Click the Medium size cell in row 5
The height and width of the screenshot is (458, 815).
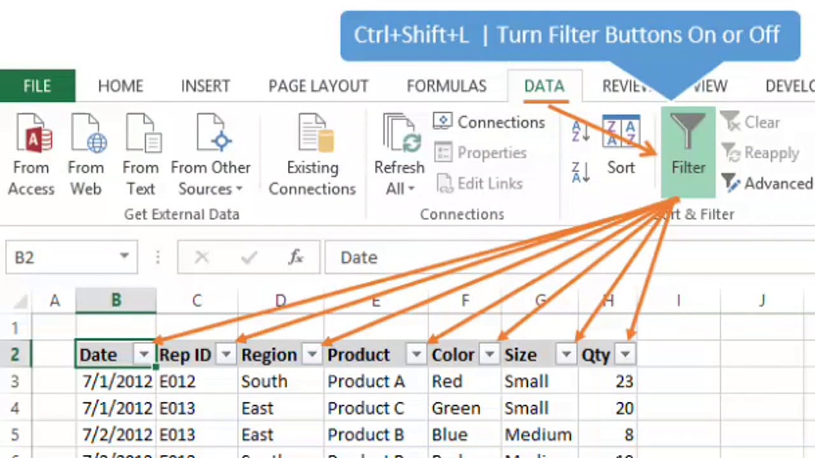click(540, 435)
